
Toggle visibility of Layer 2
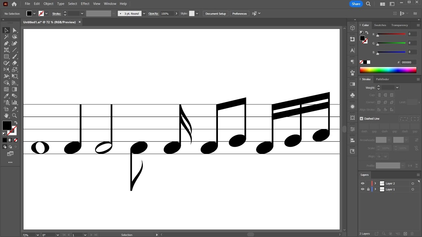click(x=363, y=184)
